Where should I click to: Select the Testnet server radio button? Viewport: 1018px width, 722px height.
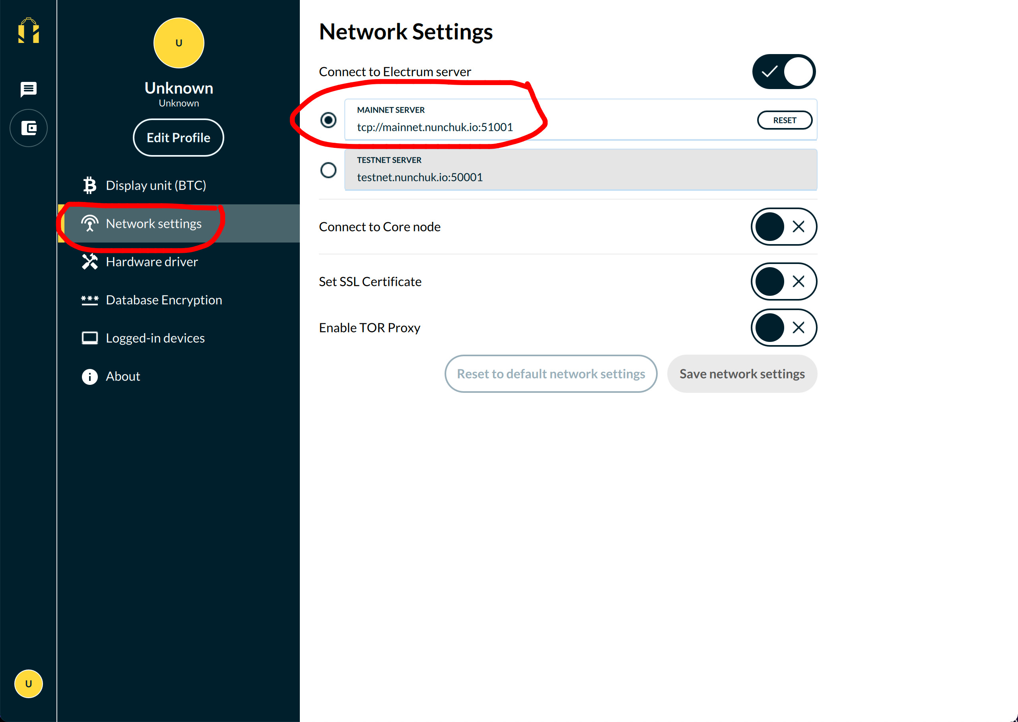coord(328,170)
